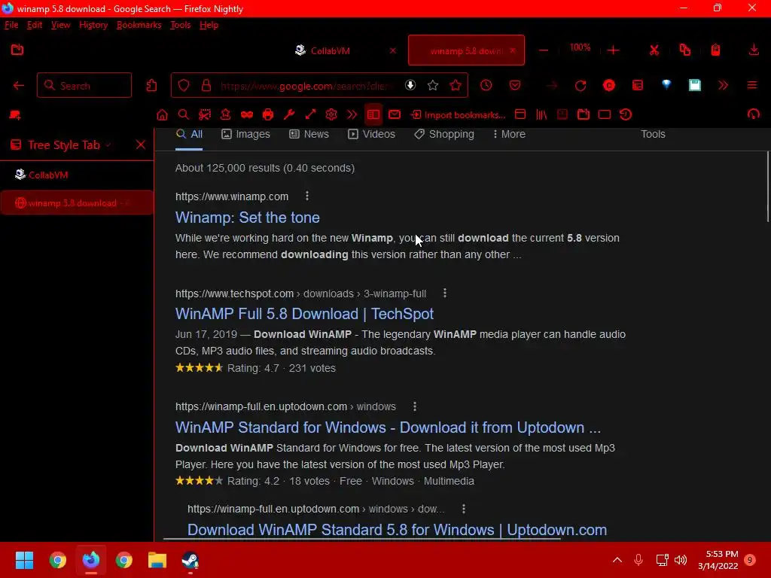771x578 pixels.
Task: Open the three-dot menu beside techspot.com URL
Action: (444, 294)
